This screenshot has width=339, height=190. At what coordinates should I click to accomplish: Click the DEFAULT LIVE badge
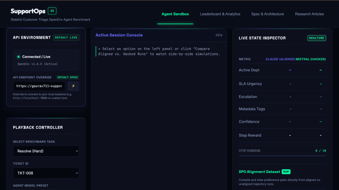(x=66, y=37)
